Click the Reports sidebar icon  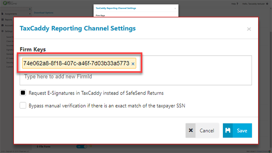tap(2, 20)
